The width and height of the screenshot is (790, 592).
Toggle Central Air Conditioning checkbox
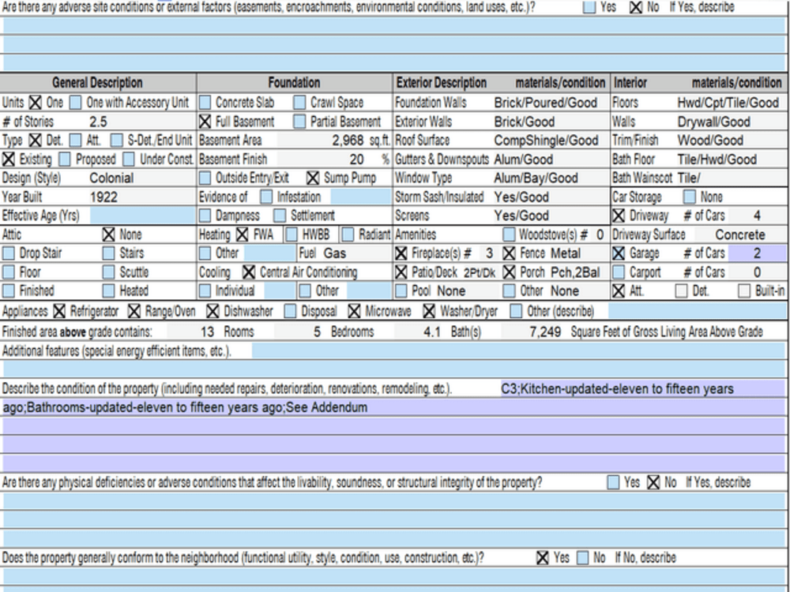coord(248,272)
